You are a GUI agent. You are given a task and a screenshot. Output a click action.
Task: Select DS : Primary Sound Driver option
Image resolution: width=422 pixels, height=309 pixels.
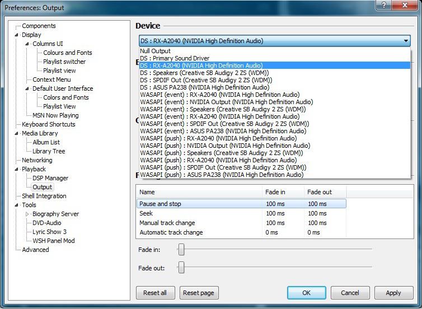[x=275, y=58]
